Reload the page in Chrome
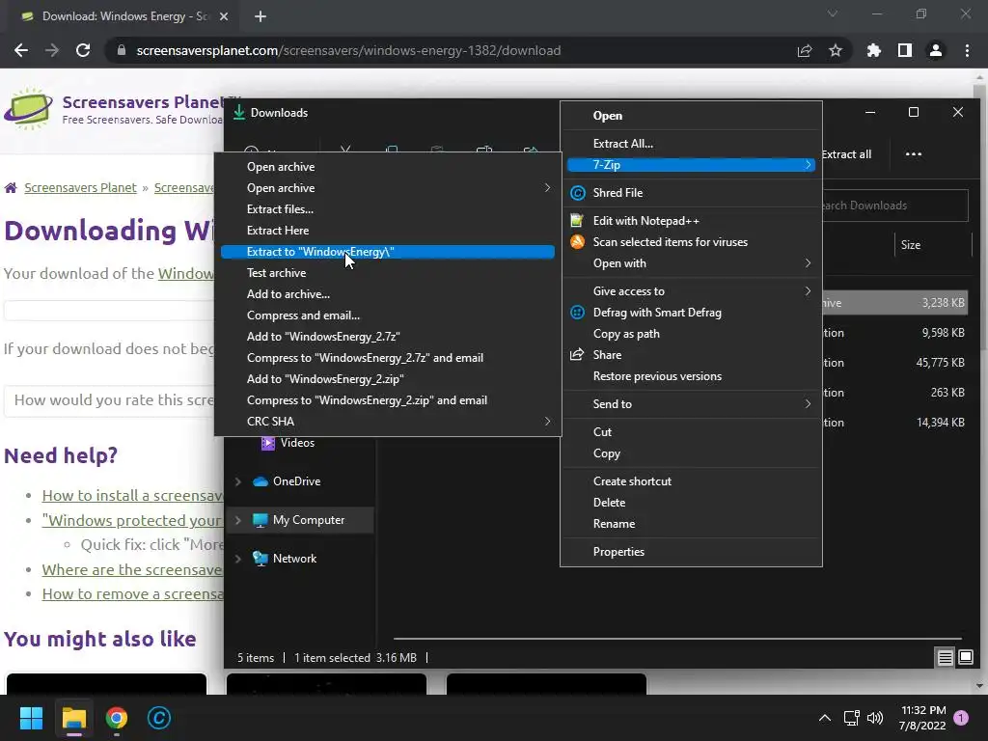988x741 pixels. (x=83, y=50)
